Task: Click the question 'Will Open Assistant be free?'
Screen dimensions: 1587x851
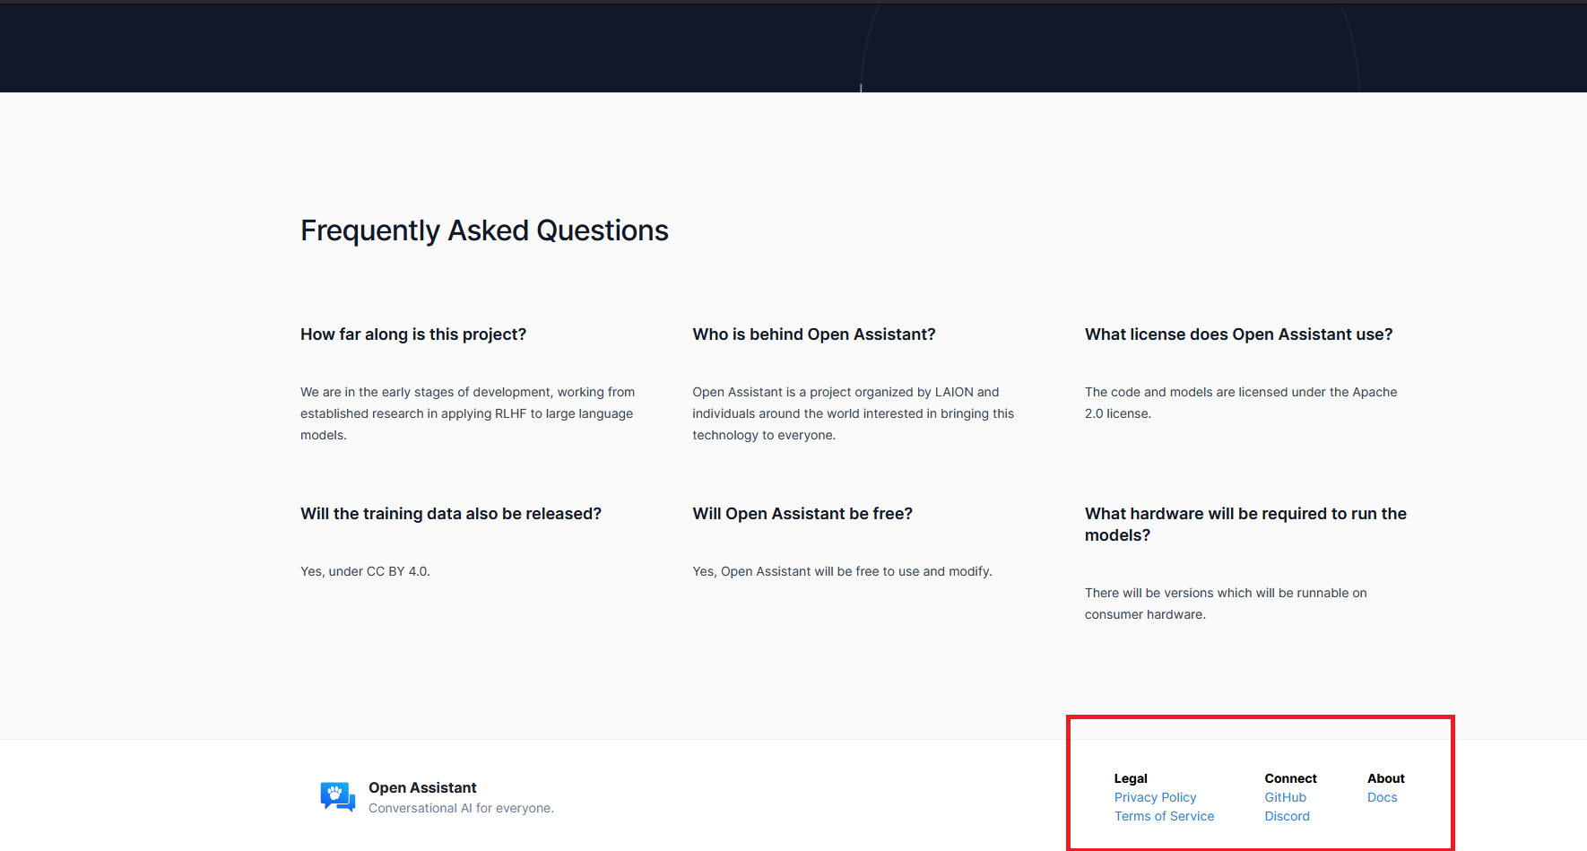Action: (x=802, y=513)
